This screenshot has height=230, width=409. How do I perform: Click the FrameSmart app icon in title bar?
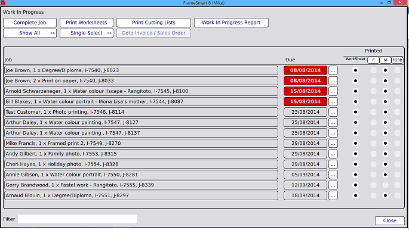tap(3, 2)
